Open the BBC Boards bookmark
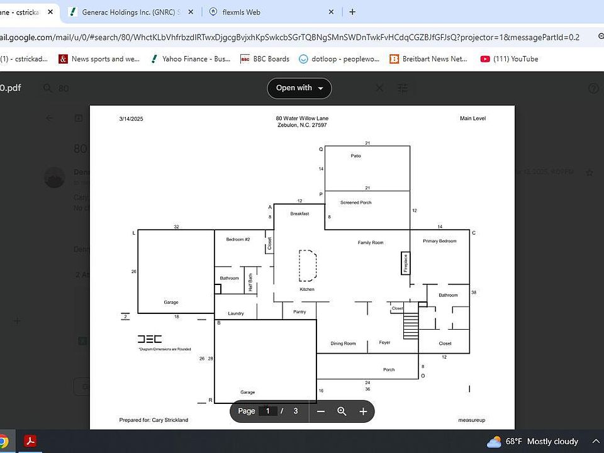The width and height of the screenshot is (604, 453). pyautogui.click(x=265, y=59)
